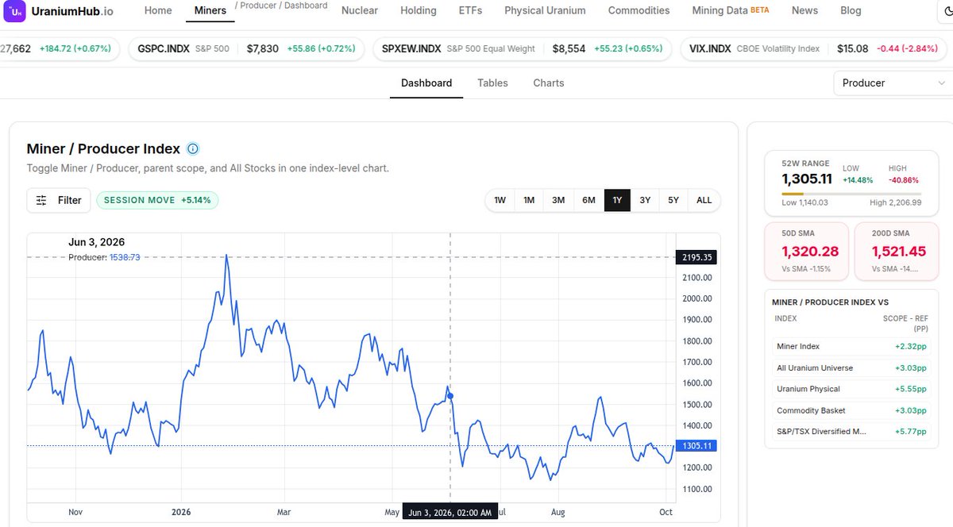Click the 50D SMA card
This screenshot has height=527, width=953.
pyautogui.click(x=806, y=251)
